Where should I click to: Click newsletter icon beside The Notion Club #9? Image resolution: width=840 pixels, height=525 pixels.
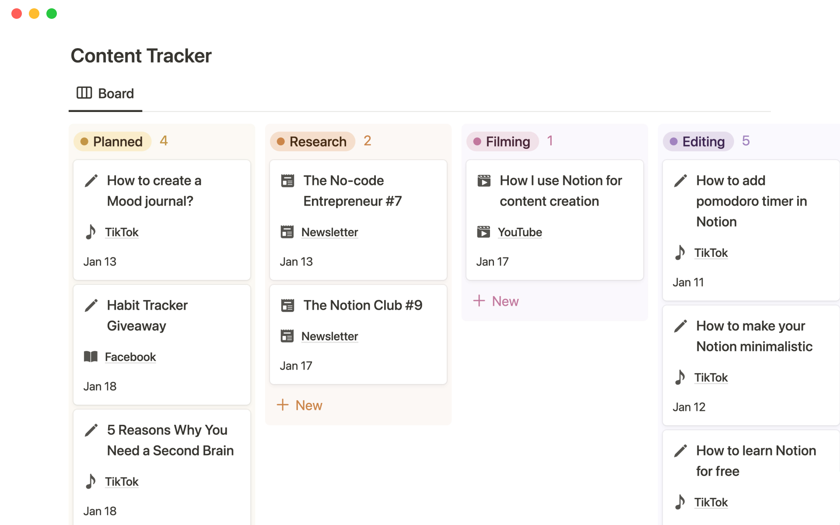point(287,305)
